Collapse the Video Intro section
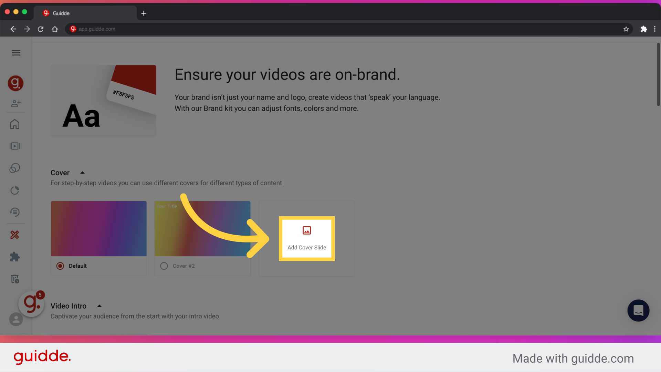The width and height of the screenshot is (661, 372). coord(99,306)
